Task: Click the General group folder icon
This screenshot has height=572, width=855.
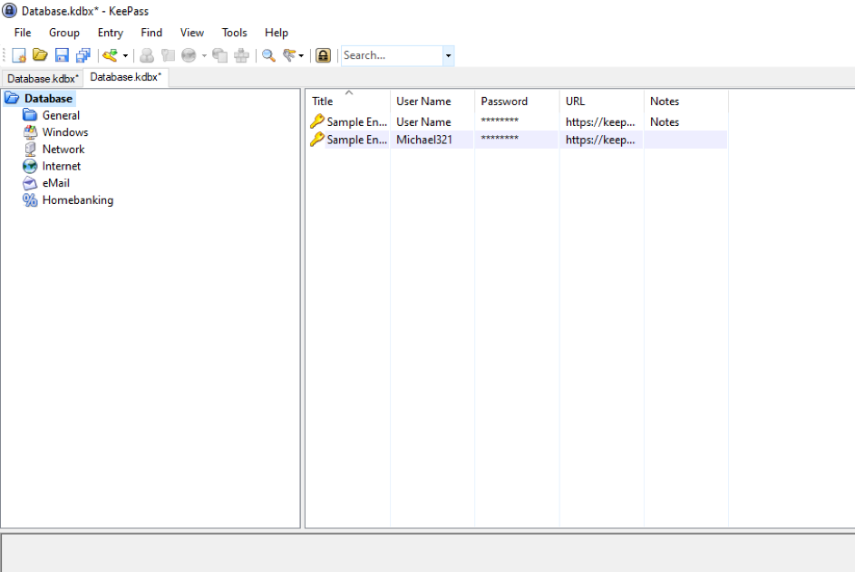Action: coord(30,116)
